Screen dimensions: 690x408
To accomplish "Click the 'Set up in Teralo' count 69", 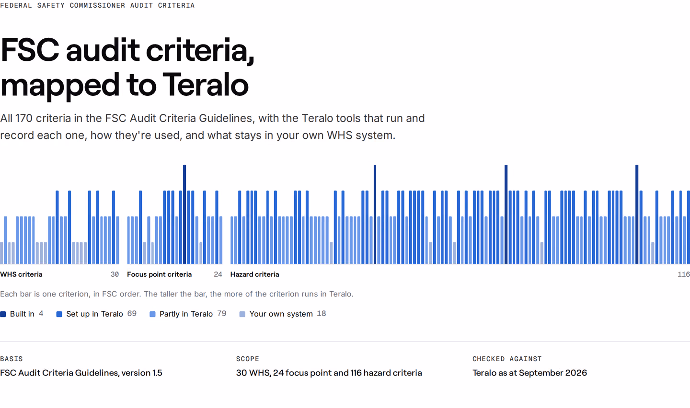I will (132, 314).
